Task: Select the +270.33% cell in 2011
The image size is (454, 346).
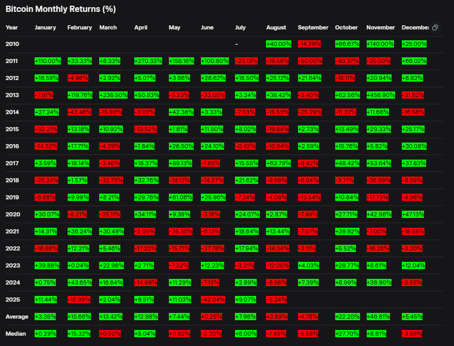Action: point(148,61)
